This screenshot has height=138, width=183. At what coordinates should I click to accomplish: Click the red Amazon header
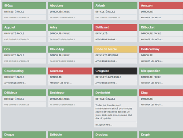tap(161, 5)
